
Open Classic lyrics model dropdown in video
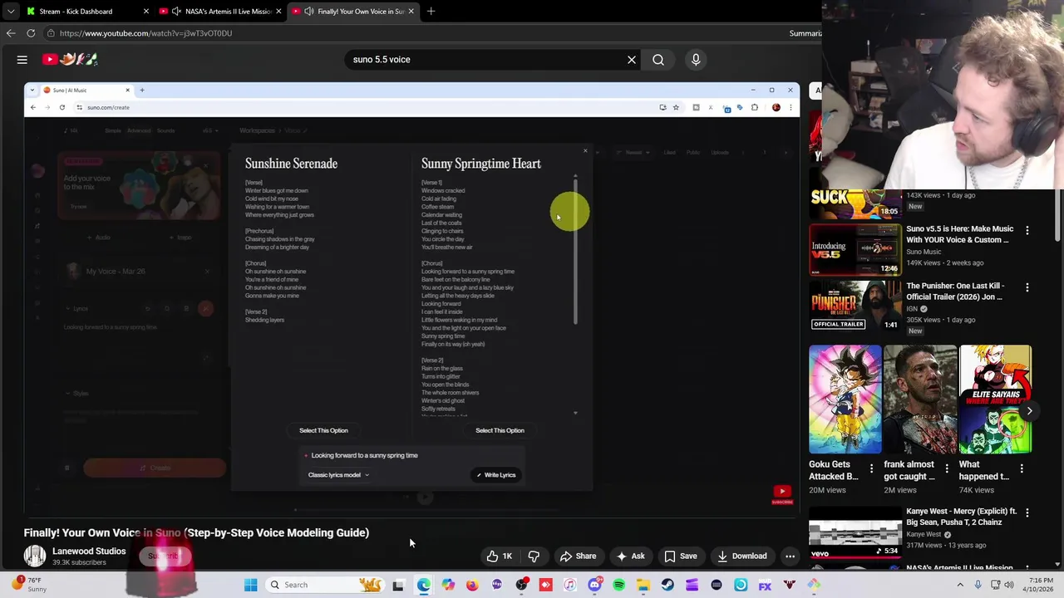338,475
